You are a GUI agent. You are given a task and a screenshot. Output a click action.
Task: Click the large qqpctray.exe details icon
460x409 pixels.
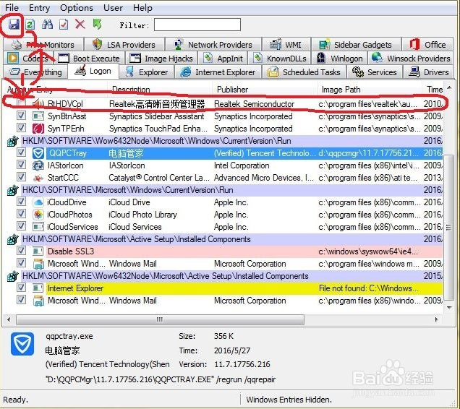[22, 344]
